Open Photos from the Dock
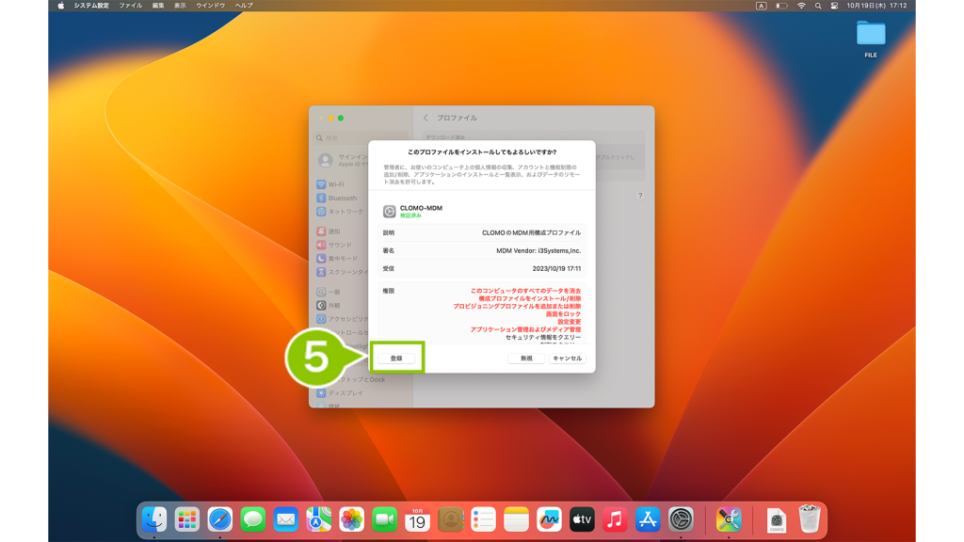964x542 pixels. click(x=352, y=519)
